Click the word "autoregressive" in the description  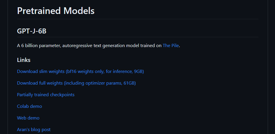(77, 46)
